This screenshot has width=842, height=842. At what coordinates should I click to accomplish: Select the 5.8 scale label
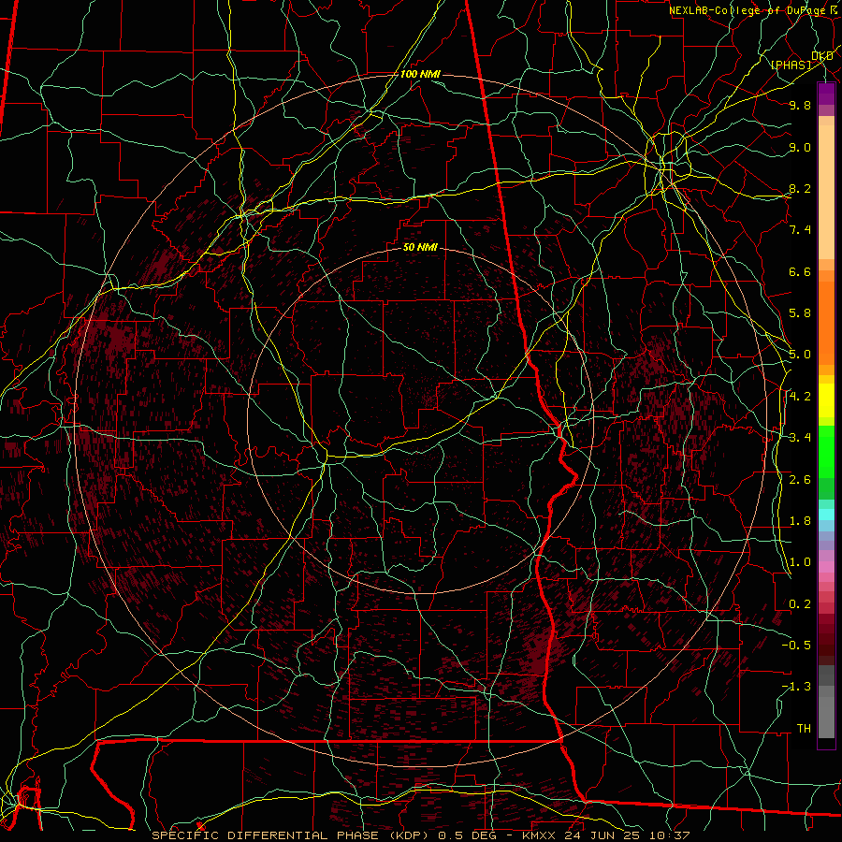(x=800, y=313)
